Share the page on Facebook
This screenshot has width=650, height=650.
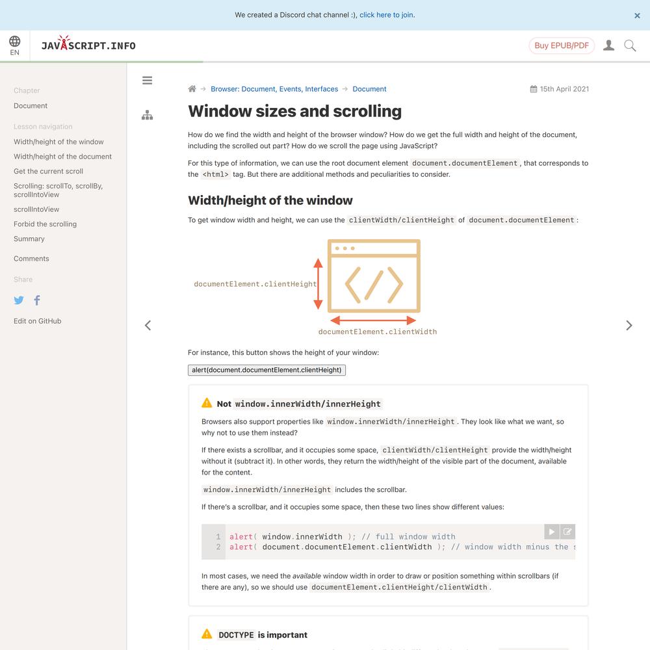(x=37, y=300)
